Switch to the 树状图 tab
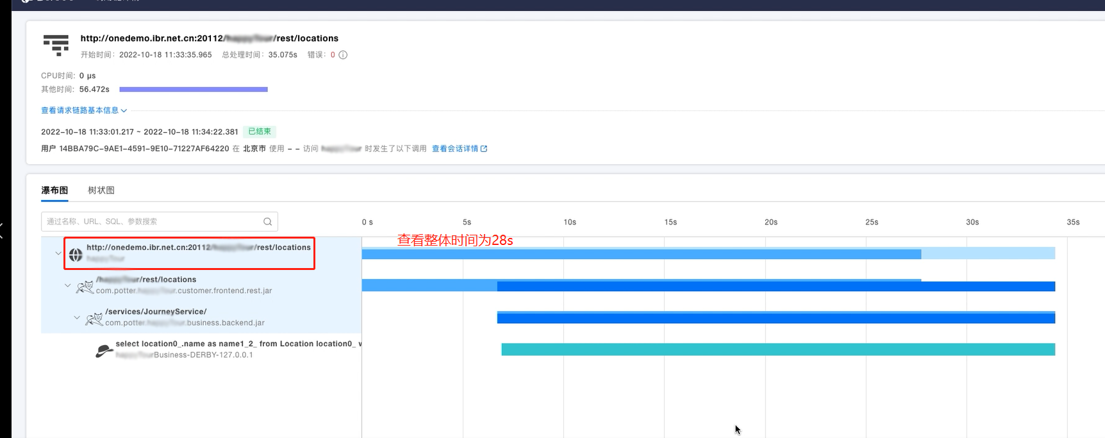 101,190
